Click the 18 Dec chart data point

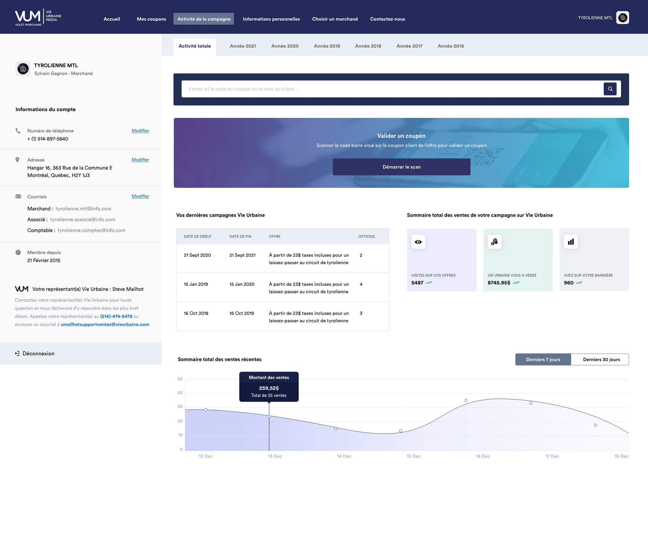tap(595, 425)
